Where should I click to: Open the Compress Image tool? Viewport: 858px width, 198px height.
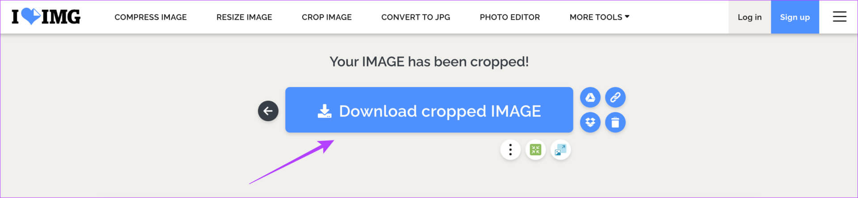coord(151,17)
